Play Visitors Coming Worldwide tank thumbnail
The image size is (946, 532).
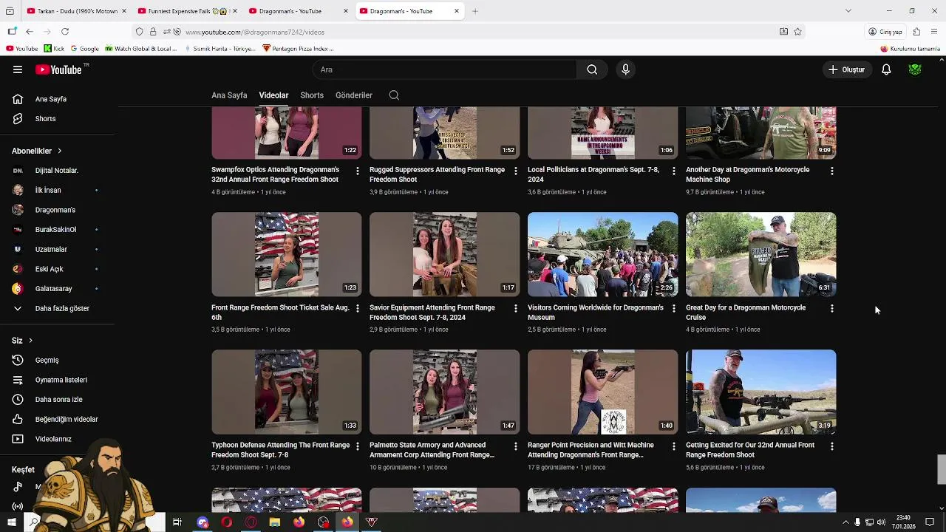[x=602, y=254]
